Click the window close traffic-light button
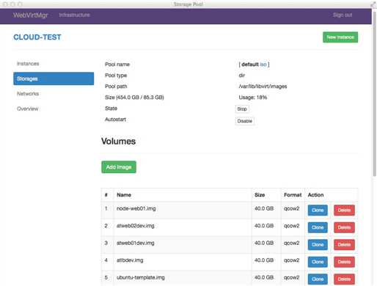This screenshot has width=377, height=286. coord(5,4)
